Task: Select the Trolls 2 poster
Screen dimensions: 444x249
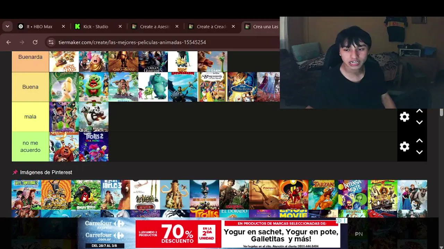Action: tap(94, 146)
